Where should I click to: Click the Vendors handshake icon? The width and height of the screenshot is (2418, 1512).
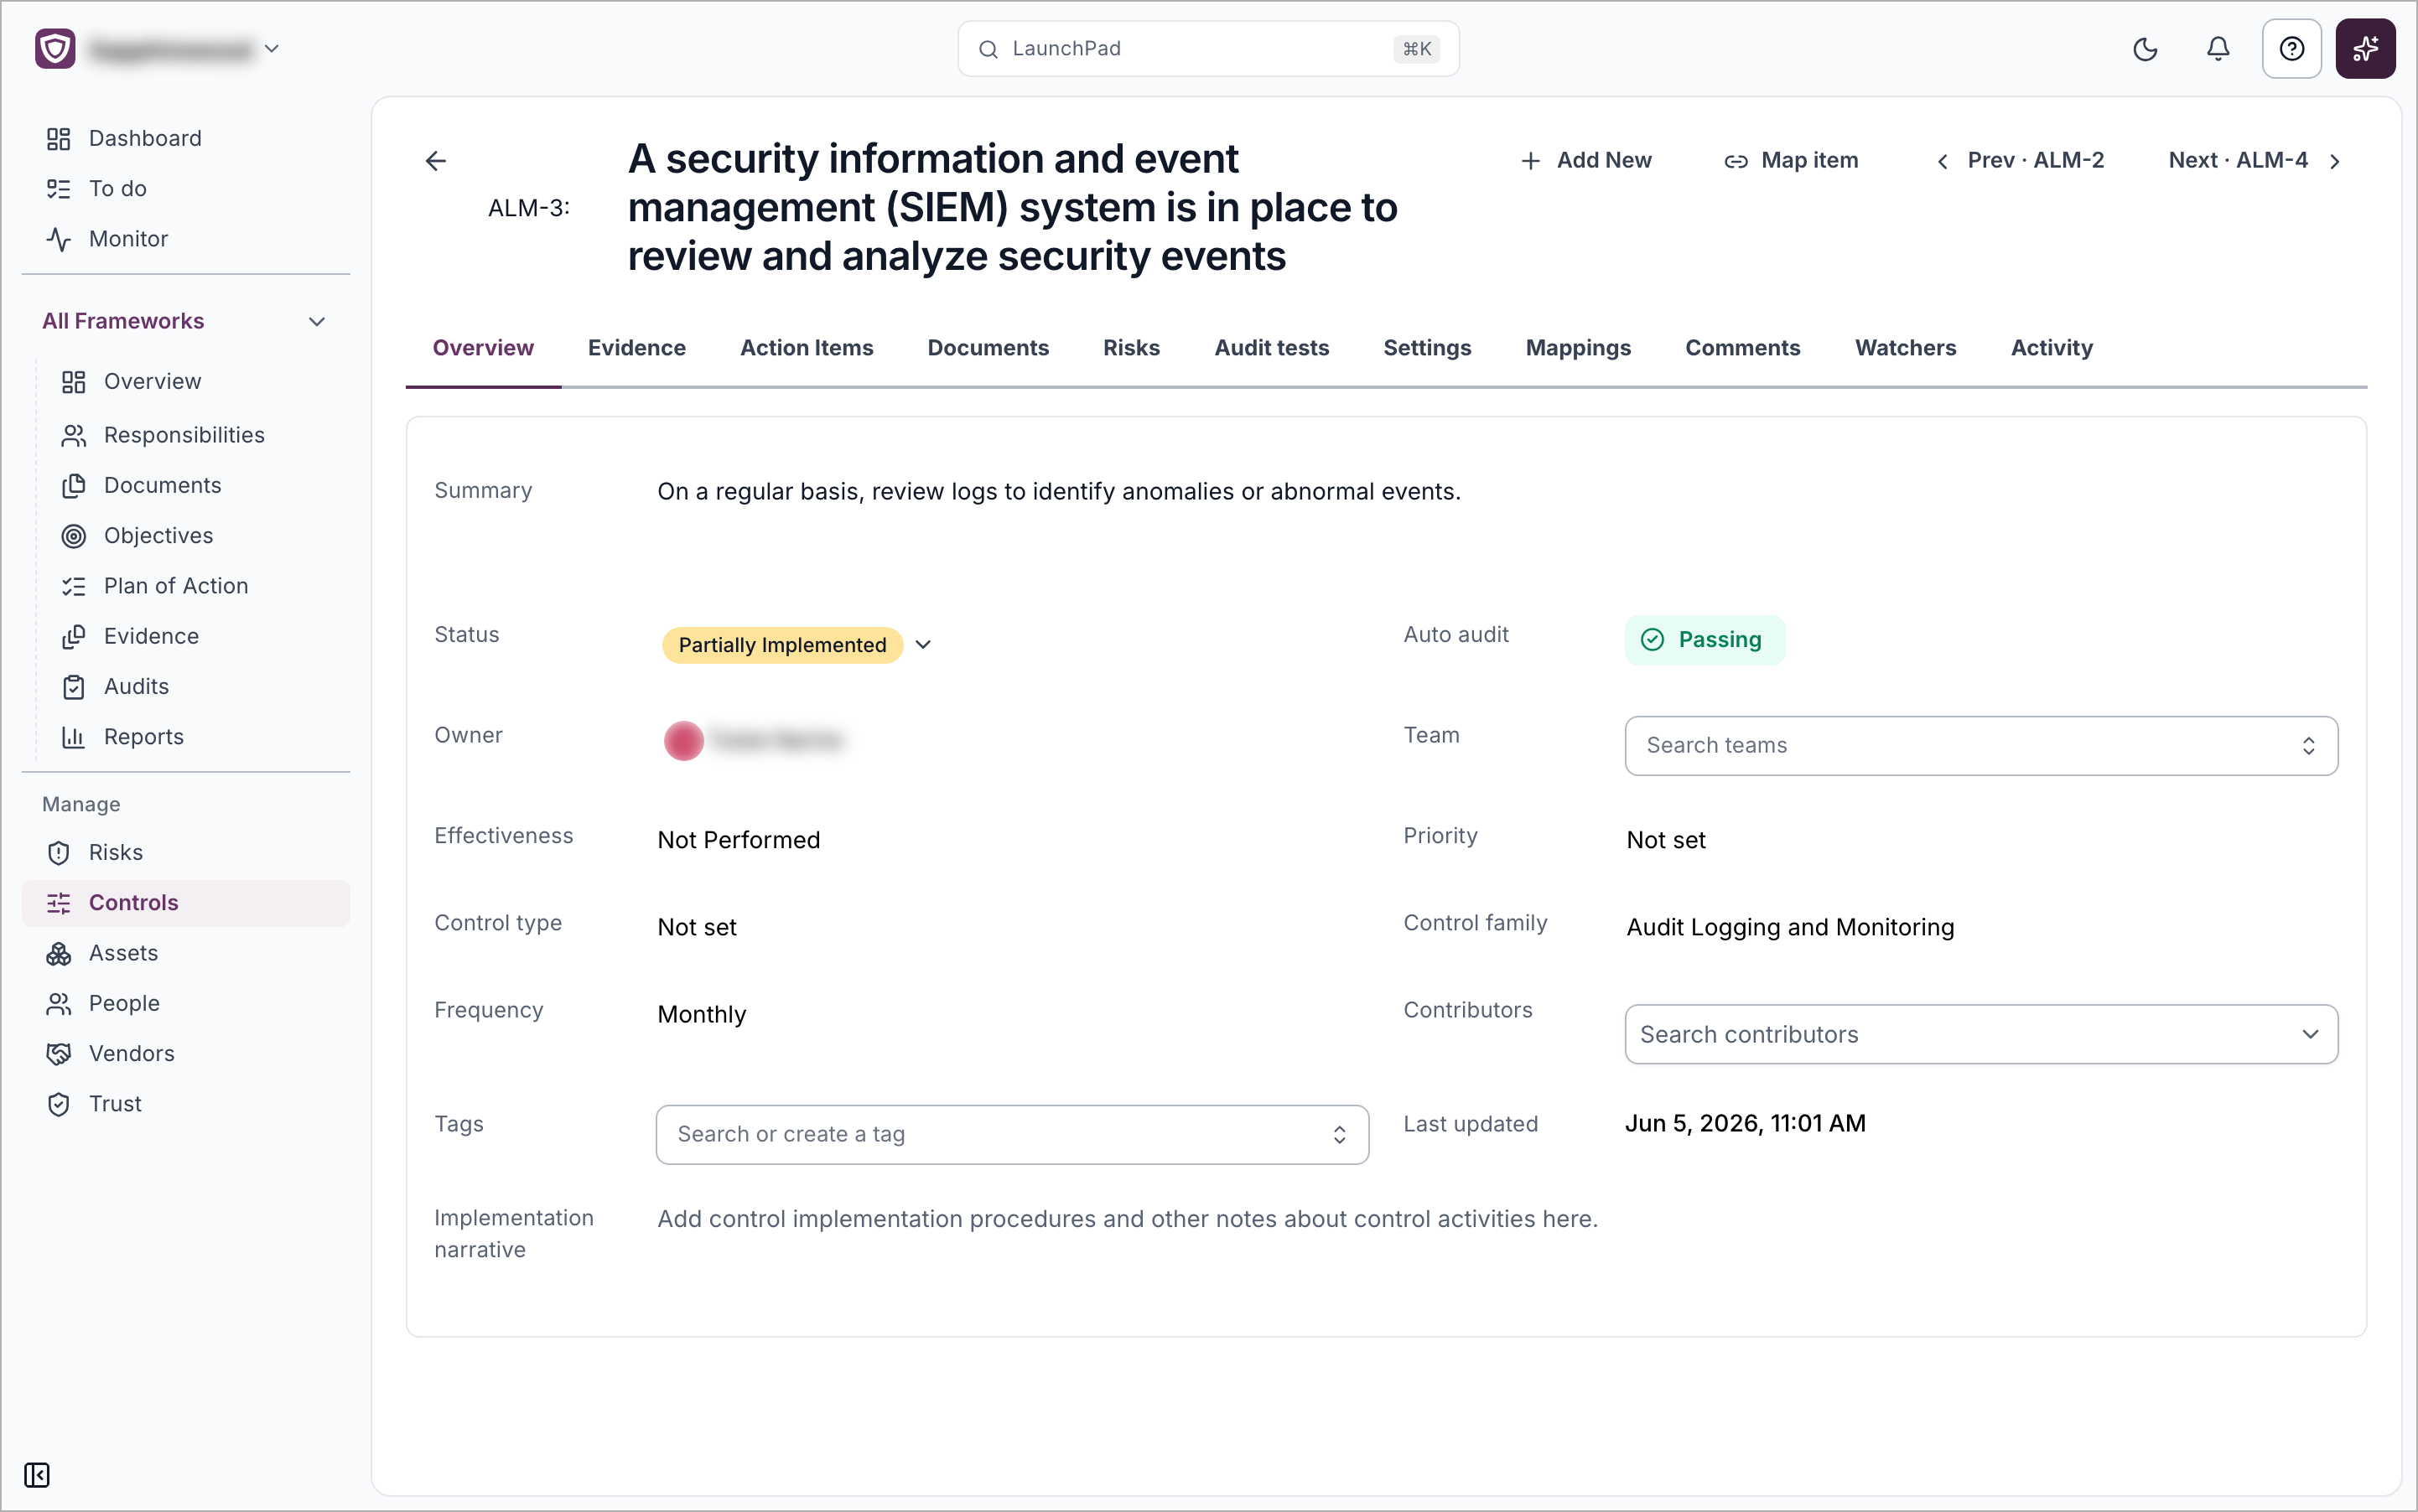click(59, 1053)
